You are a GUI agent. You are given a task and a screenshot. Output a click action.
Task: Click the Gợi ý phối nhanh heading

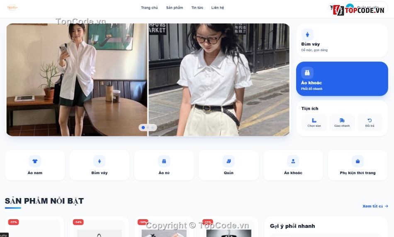point(292,226)
